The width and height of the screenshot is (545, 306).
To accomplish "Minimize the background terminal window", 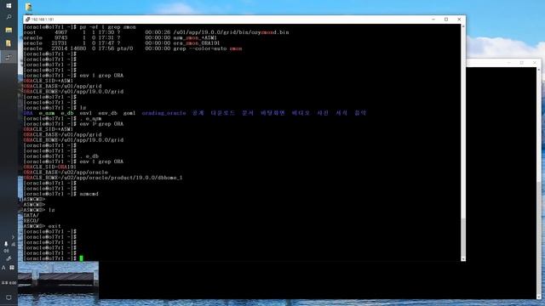I will 509,63.
